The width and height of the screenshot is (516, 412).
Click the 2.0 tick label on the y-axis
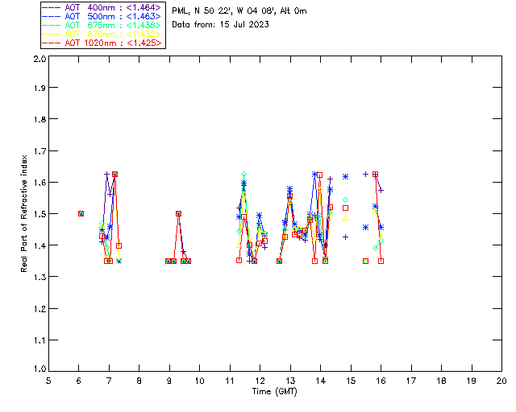39,59
